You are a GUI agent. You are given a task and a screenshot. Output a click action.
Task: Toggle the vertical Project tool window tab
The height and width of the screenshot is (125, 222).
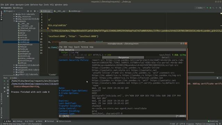[1, 15]
